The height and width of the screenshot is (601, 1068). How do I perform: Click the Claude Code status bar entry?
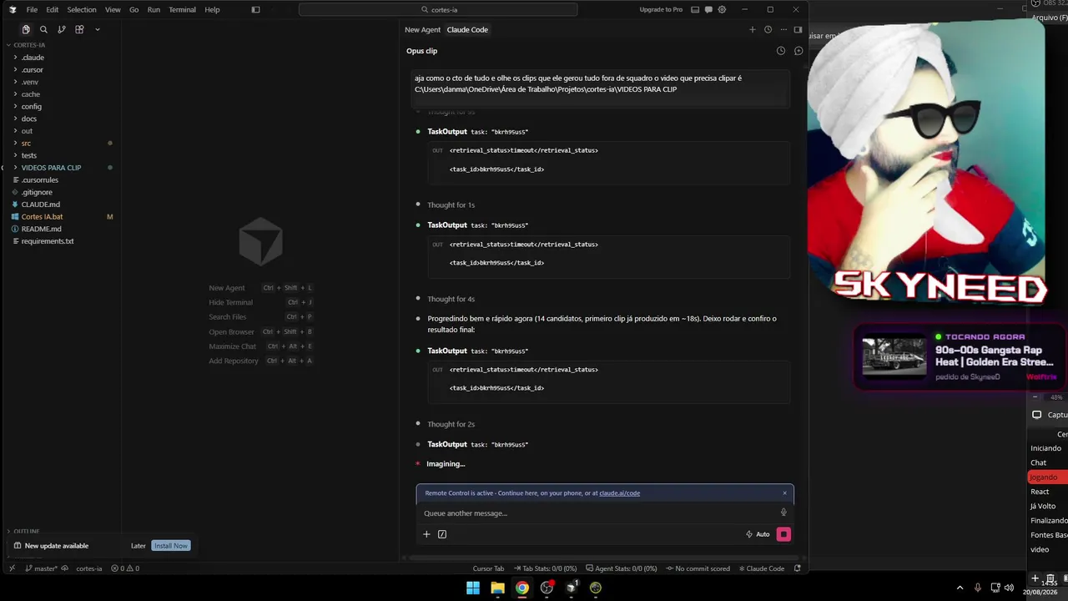(x=762, y=568)
